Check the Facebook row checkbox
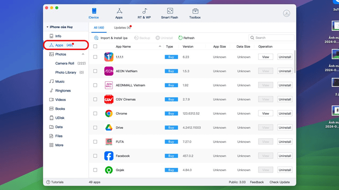339x190 pixels. pyautogui.click(x=95, y=156)
